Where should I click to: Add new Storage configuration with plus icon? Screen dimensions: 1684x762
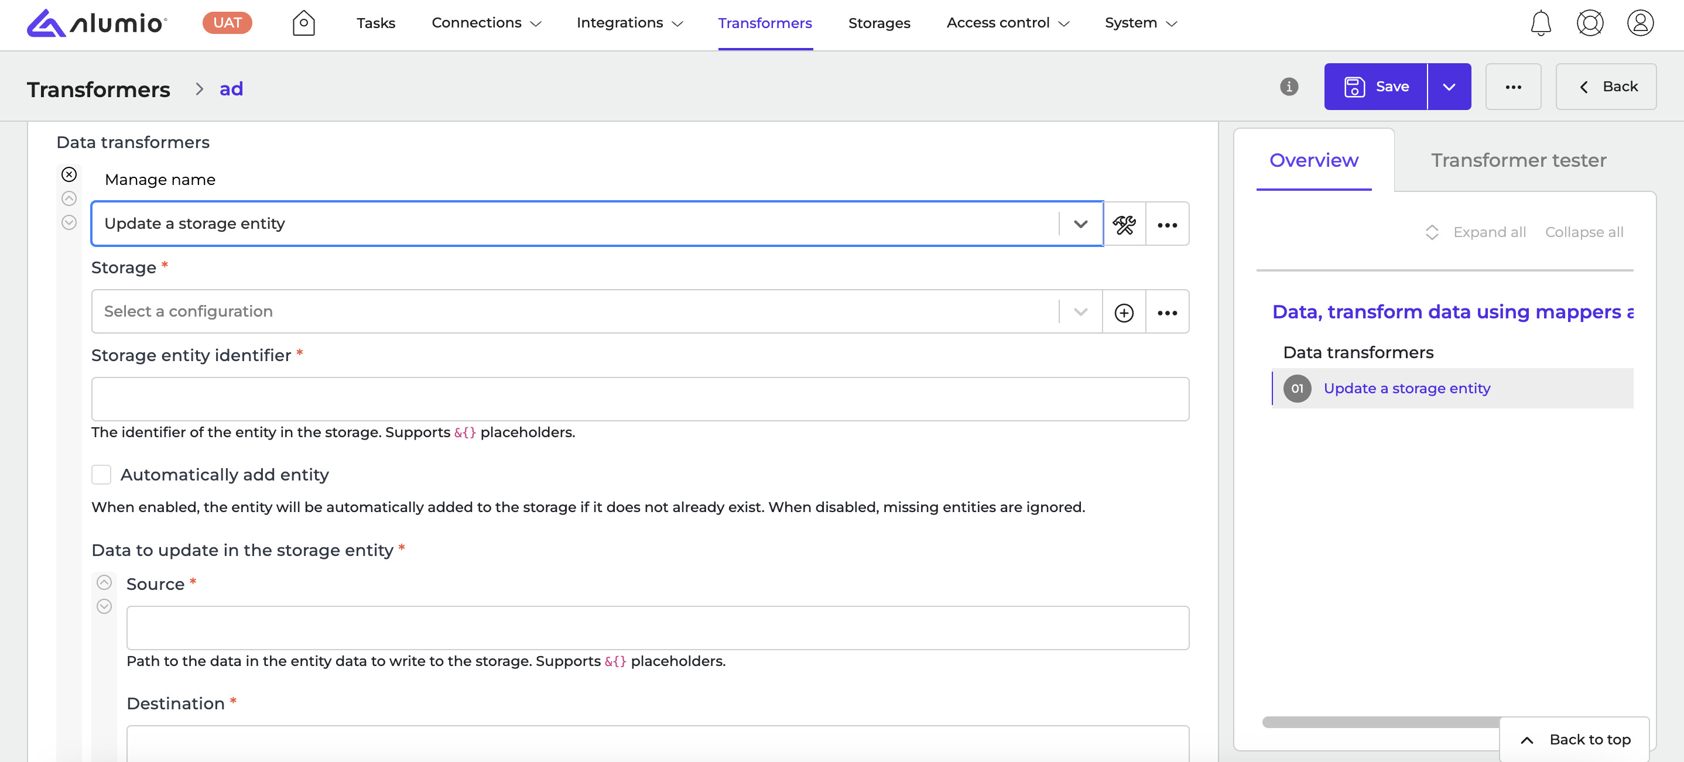click(x=1124, y=313)
